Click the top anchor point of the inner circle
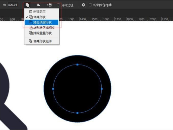173x130 pixels. point(77,65)
